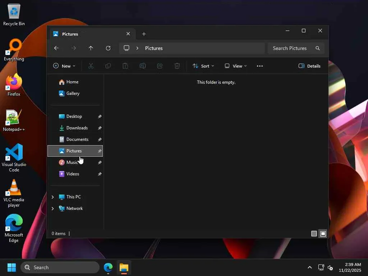Switch to details list view in status bar
The width and height of the screenshot is (368, 276).
coord(314,234)
